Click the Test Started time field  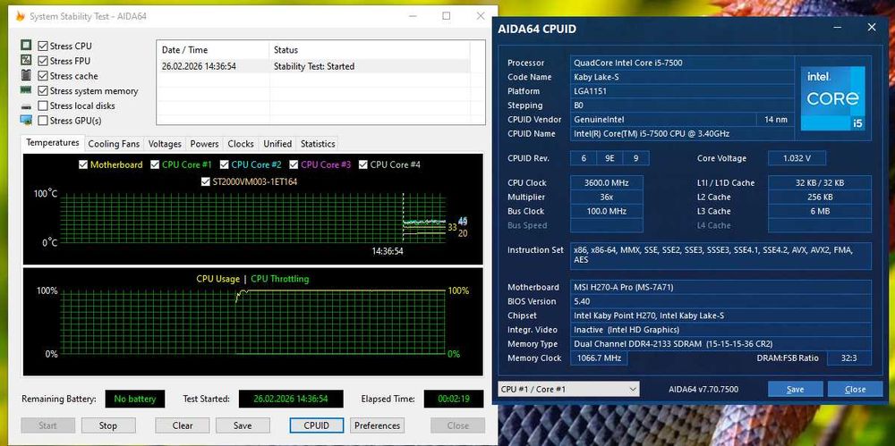click(x=291, y=399)
